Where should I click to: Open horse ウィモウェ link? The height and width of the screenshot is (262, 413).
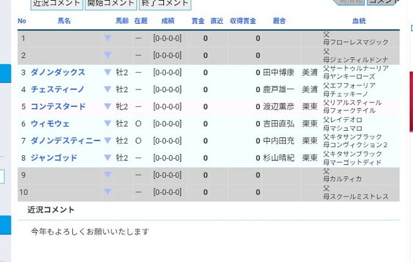coord(50,124)
